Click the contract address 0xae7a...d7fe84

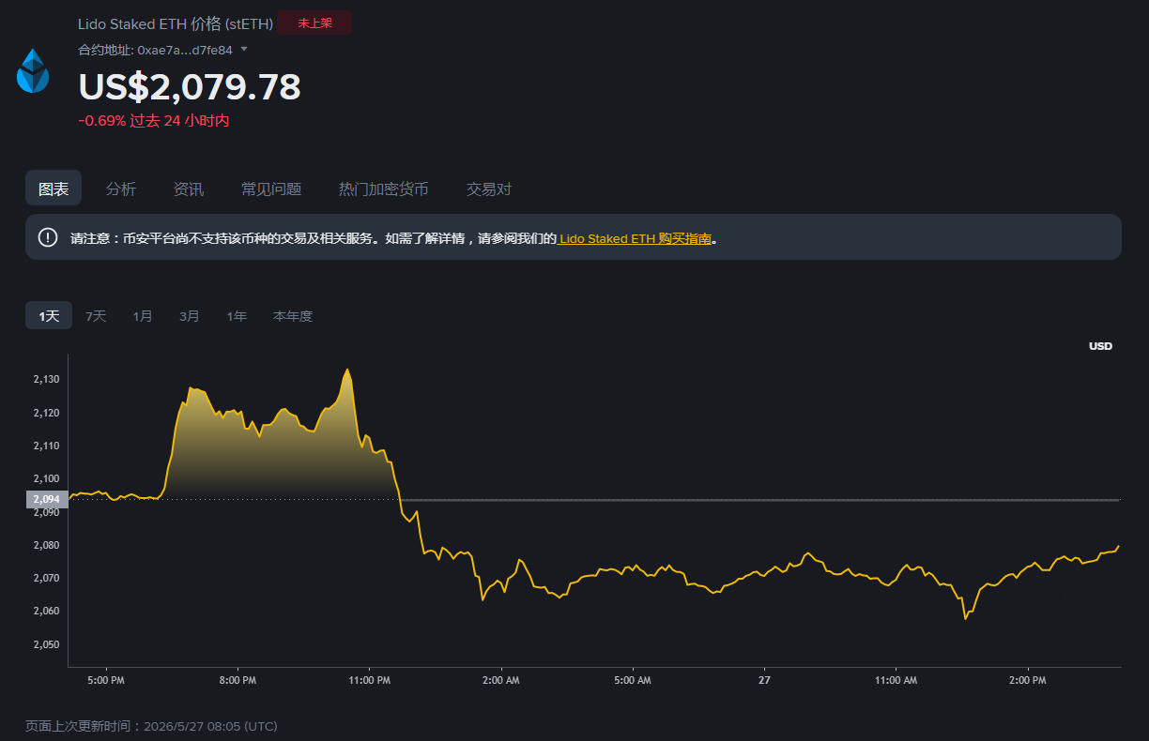point(185,50)
